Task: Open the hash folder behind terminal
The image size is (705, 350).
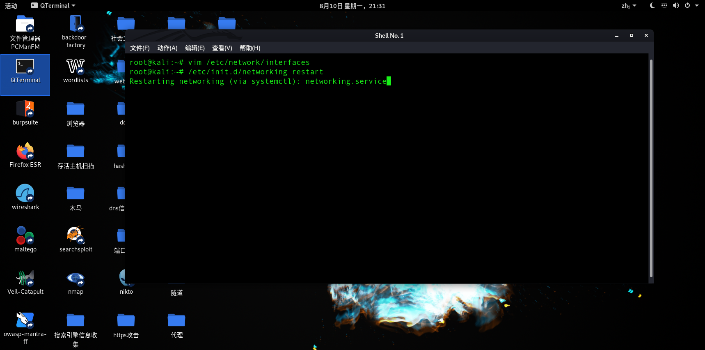Action: coord(119,157)
